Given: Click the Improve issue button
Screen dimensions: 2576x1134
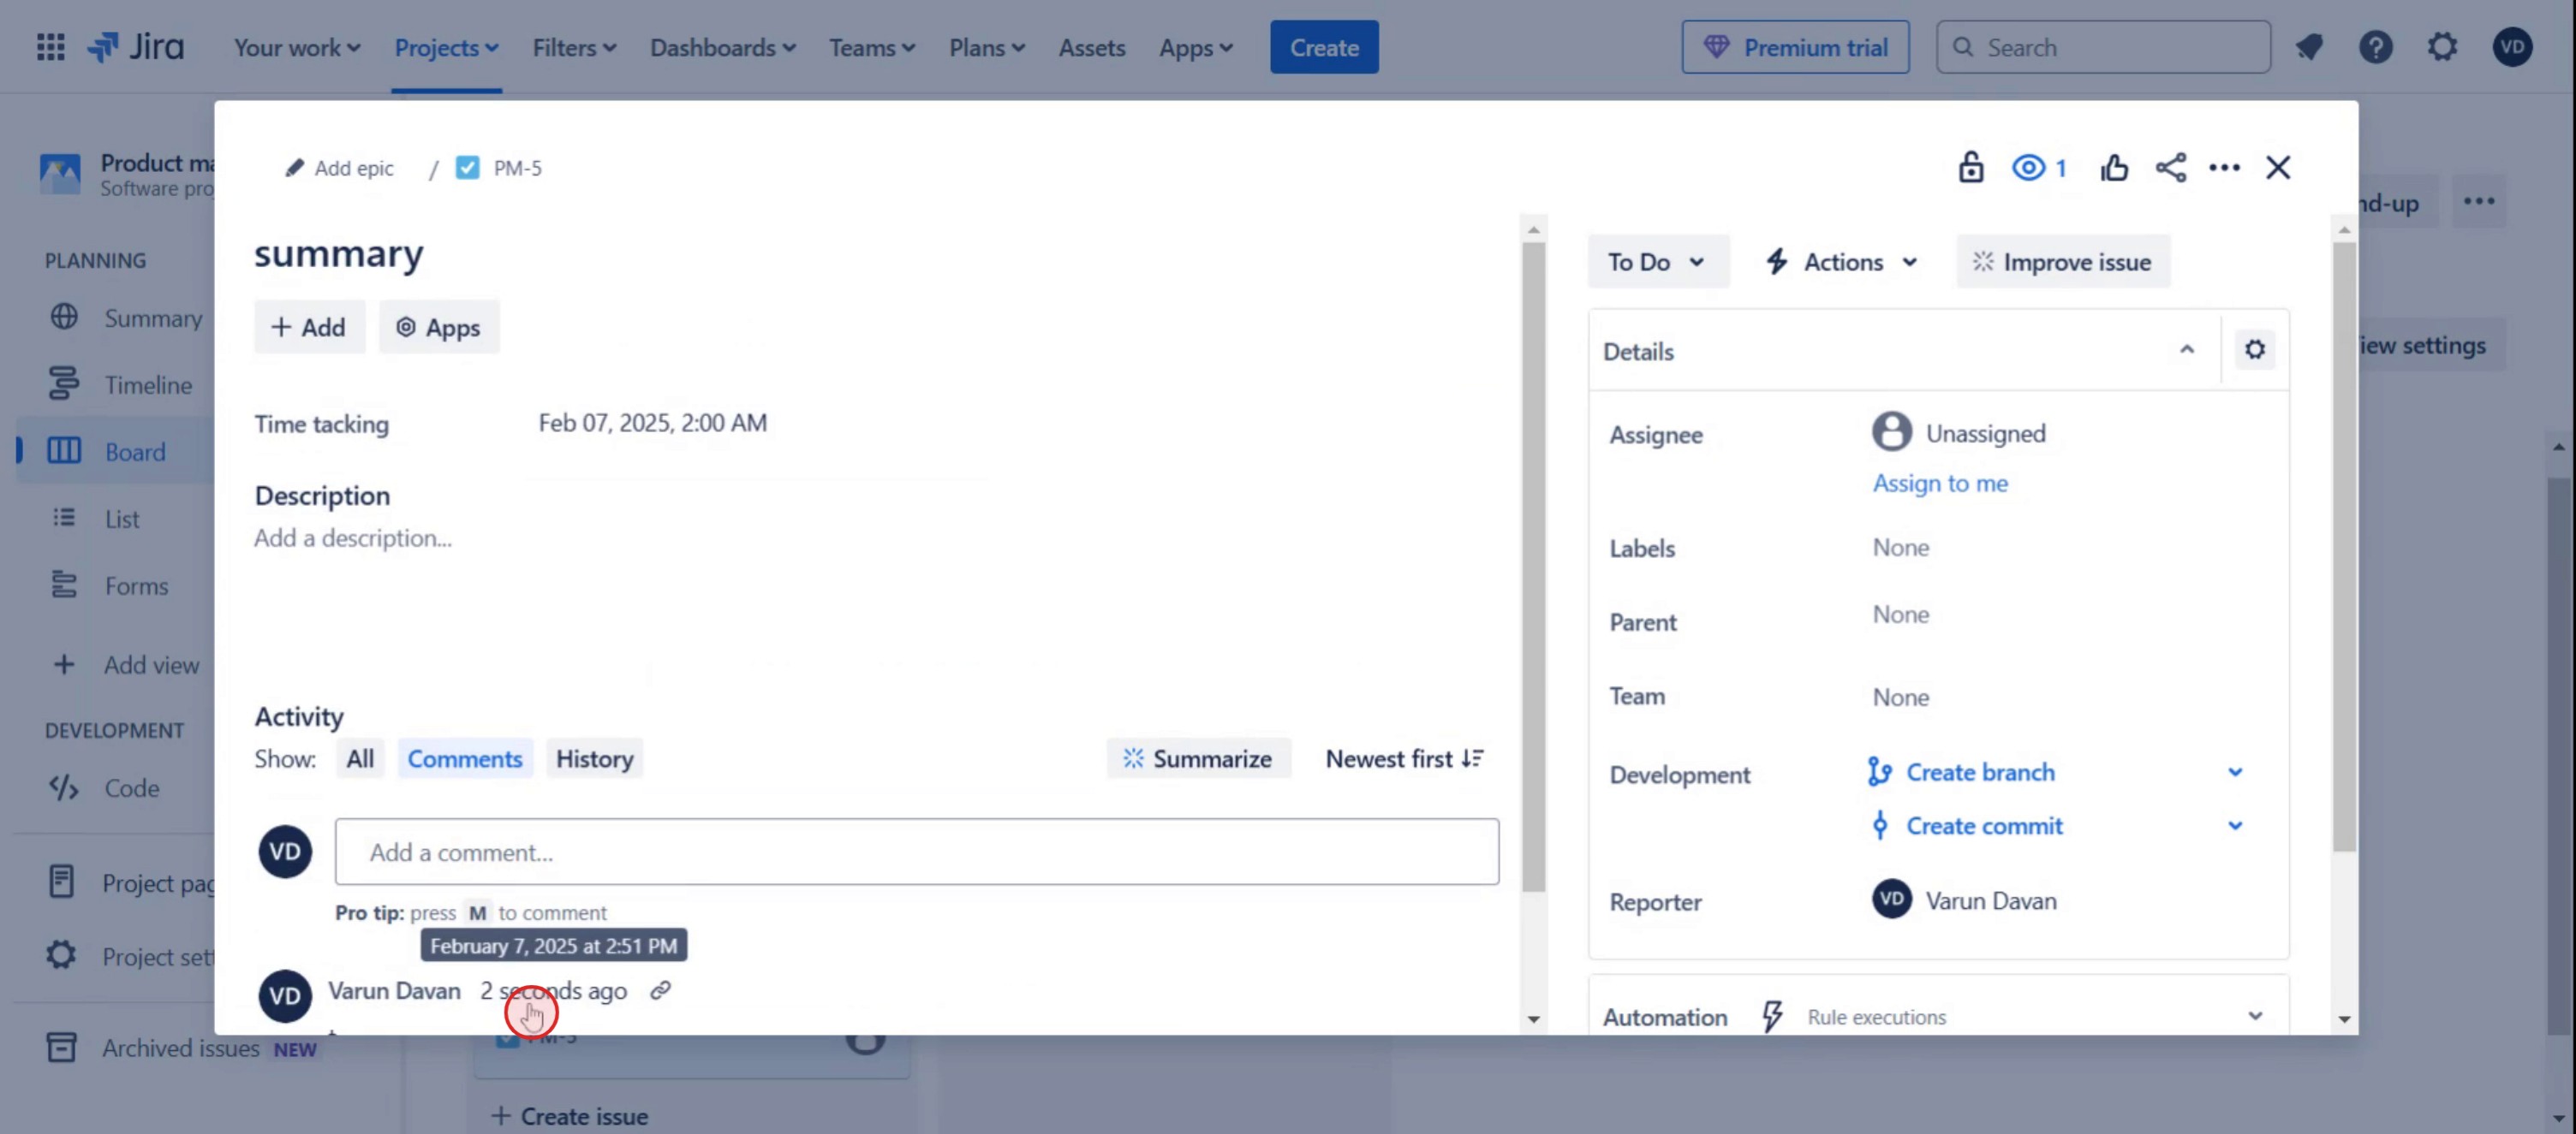Looking at the screenshot, I should click(x=2062, y=262).
